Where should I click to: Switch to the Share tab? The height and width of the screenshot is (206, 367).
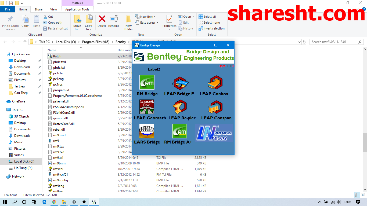(x=38, y=9)
